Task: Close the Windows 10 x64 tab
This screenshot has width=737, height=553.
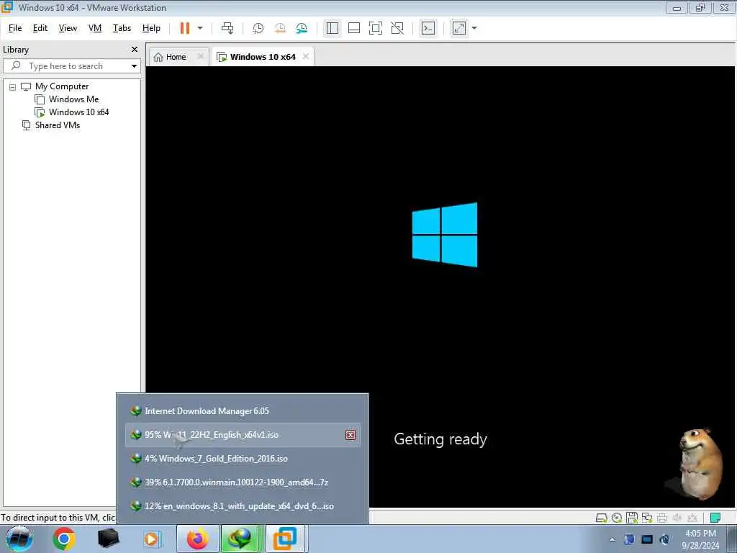Action: [306, 56]
